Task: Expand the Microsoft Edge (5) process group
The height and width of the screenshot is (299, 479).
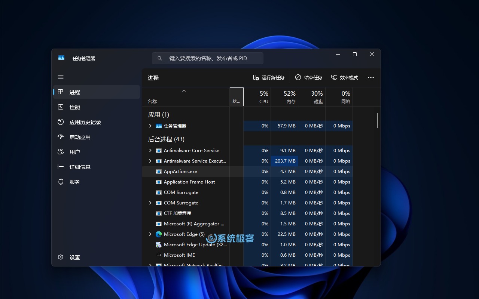Action: point(150,234)
